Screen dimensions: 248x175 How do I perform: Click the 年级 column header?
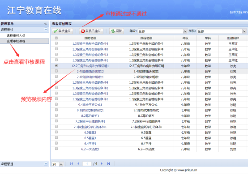185,38
